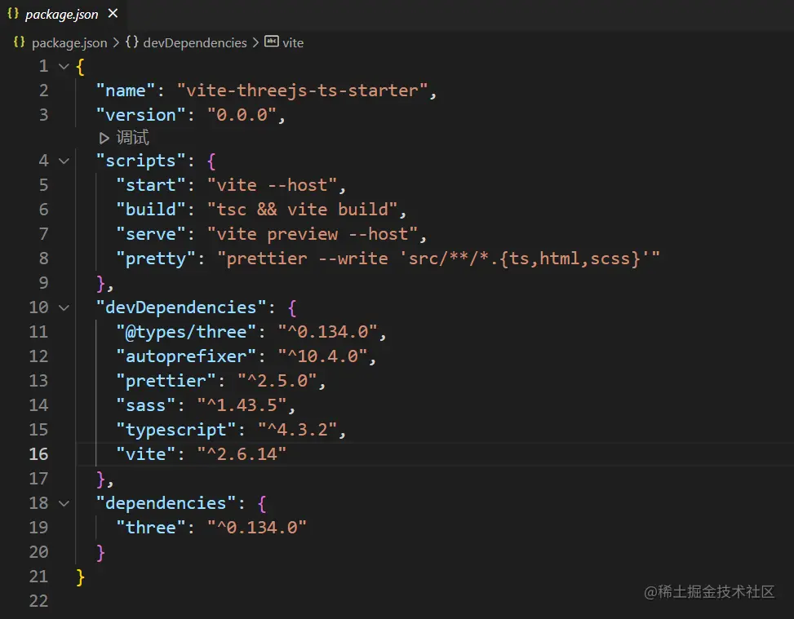Click the "^4.3.2" version value
Viewport: 794px width, 619px height.
click(x=297, y=430)
